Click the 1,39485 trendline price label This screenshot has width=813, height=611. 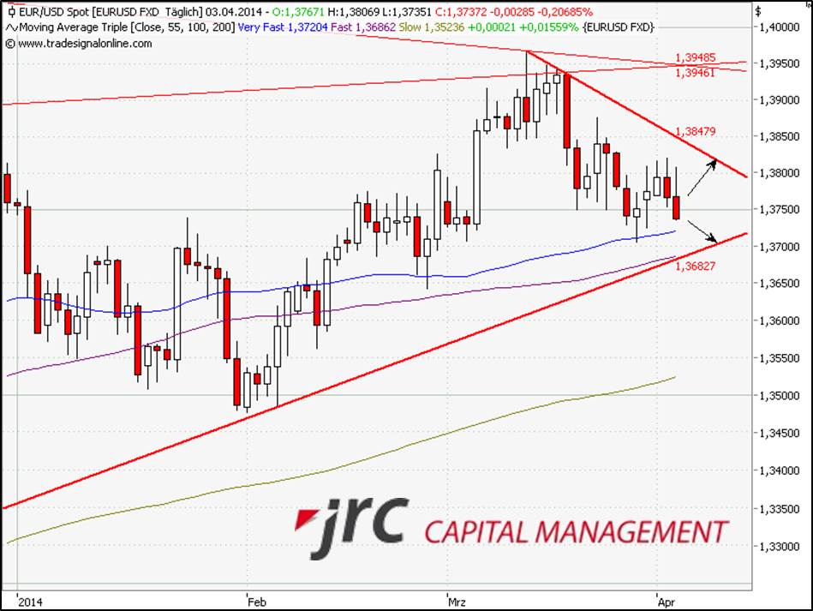pos(695,57)
